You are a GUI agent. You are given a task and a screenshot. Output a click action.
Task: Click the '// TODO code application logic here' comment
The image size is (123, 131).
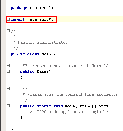point(71,112)
